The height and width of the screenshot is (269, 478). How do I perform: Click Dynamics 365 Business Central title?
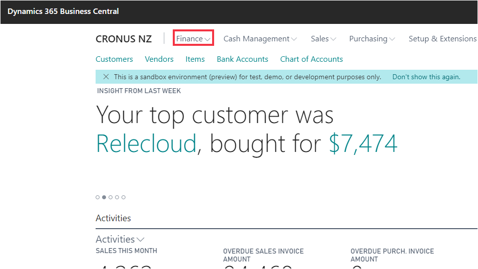point(63,11)
